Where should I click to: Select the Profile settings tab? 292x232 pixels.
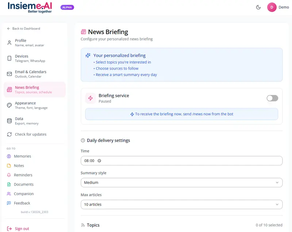[35, 43]
